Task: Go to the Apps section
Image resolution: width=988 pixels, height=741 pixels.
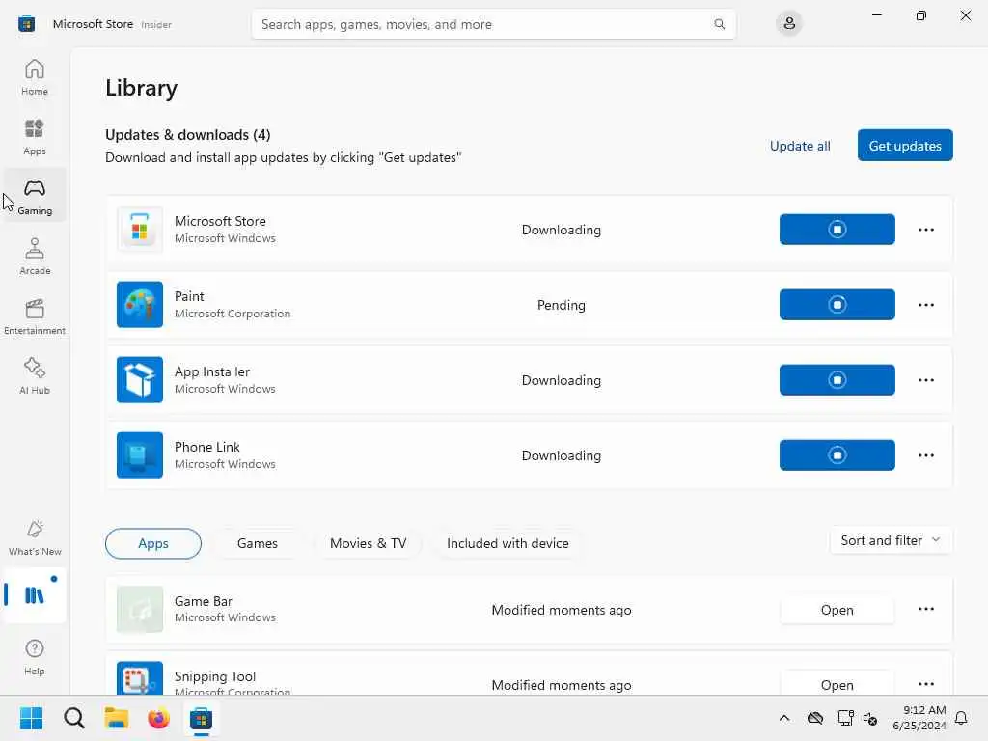Action: point(35,137)
